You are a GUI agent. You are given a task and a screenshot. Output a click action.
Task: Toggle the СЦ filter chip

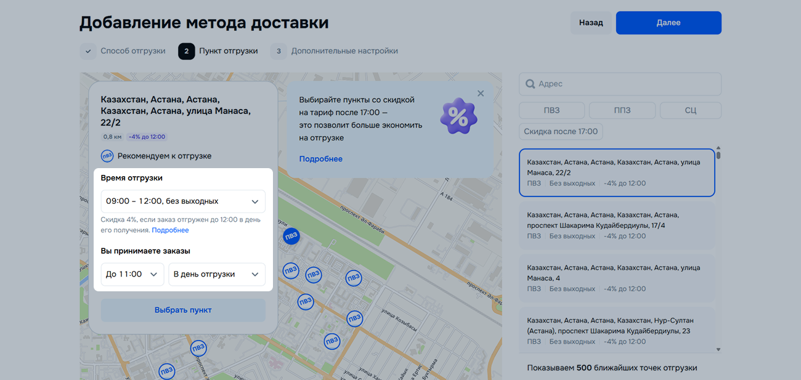(690, 110)
